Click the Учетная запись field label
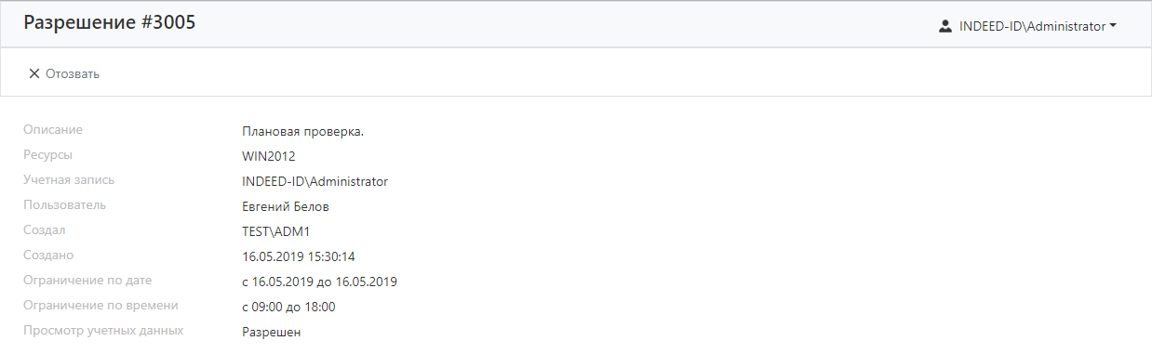 tap(69, 179)
